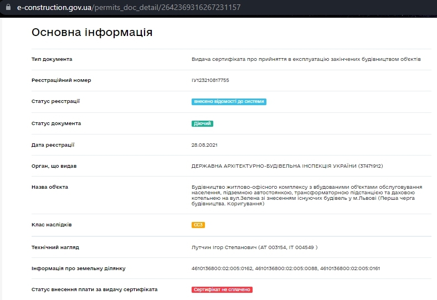
Task: Click the 'Орган, що видав' label
Action: click(54, 166)
